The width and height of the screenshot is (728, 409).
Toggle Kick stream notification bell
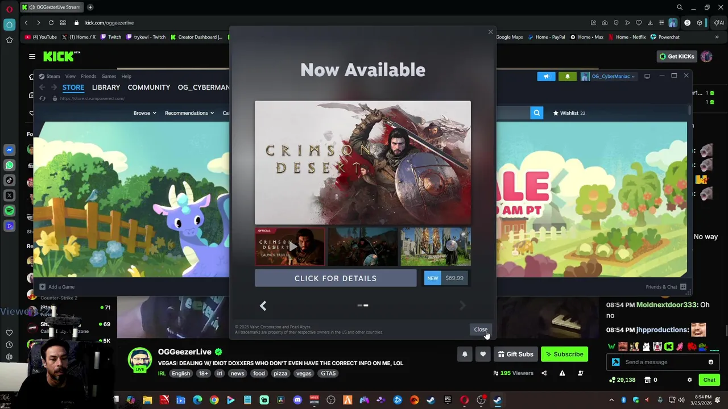[465, 354]
